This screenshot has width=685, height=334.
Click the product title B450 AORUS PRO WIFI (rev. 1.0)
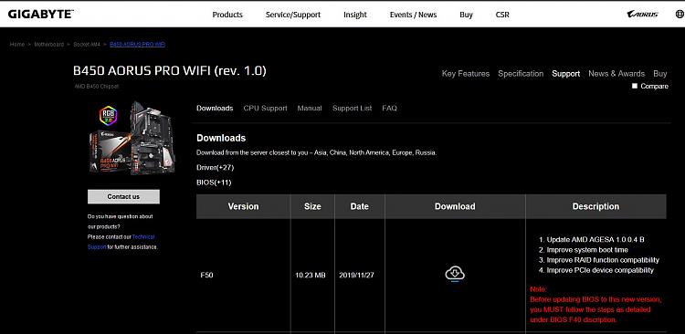click(170, 71)
